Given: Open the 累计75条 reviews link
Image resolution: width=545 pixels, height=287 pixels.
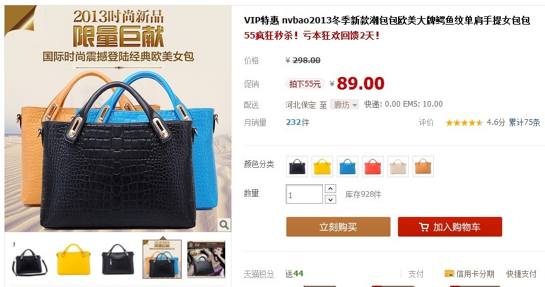Looking at the screenshot, I should point(524,122).
